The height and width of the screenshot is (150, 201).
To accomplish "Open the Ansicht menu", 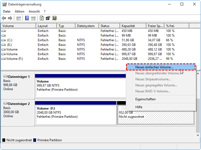I will (x=34, y=11).
